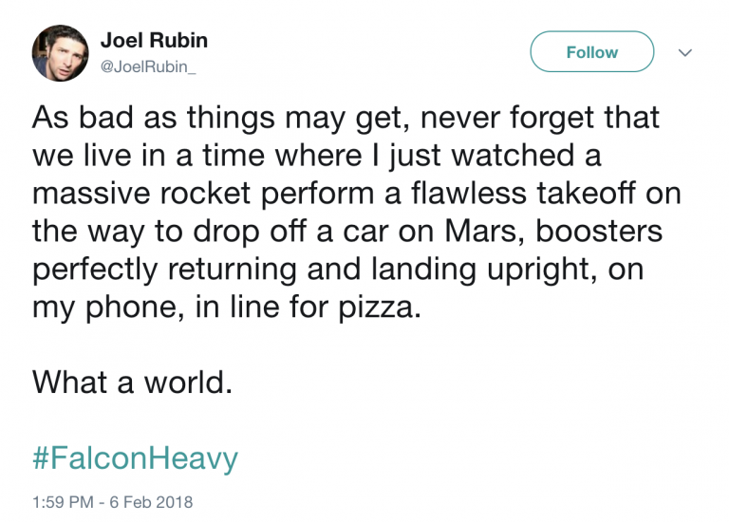Viewport: 729px width, 522px height.
Task: Click the 1:59 PM time in the timestamp
Action: [63, 500]
